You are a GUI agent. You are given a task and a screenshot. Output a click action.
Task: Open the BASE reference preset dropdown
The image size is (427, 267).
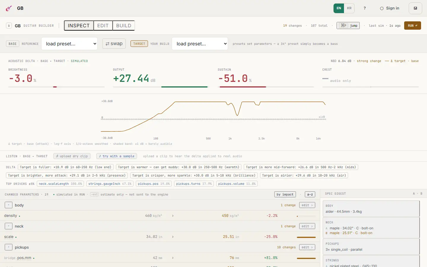pos(69,44)
